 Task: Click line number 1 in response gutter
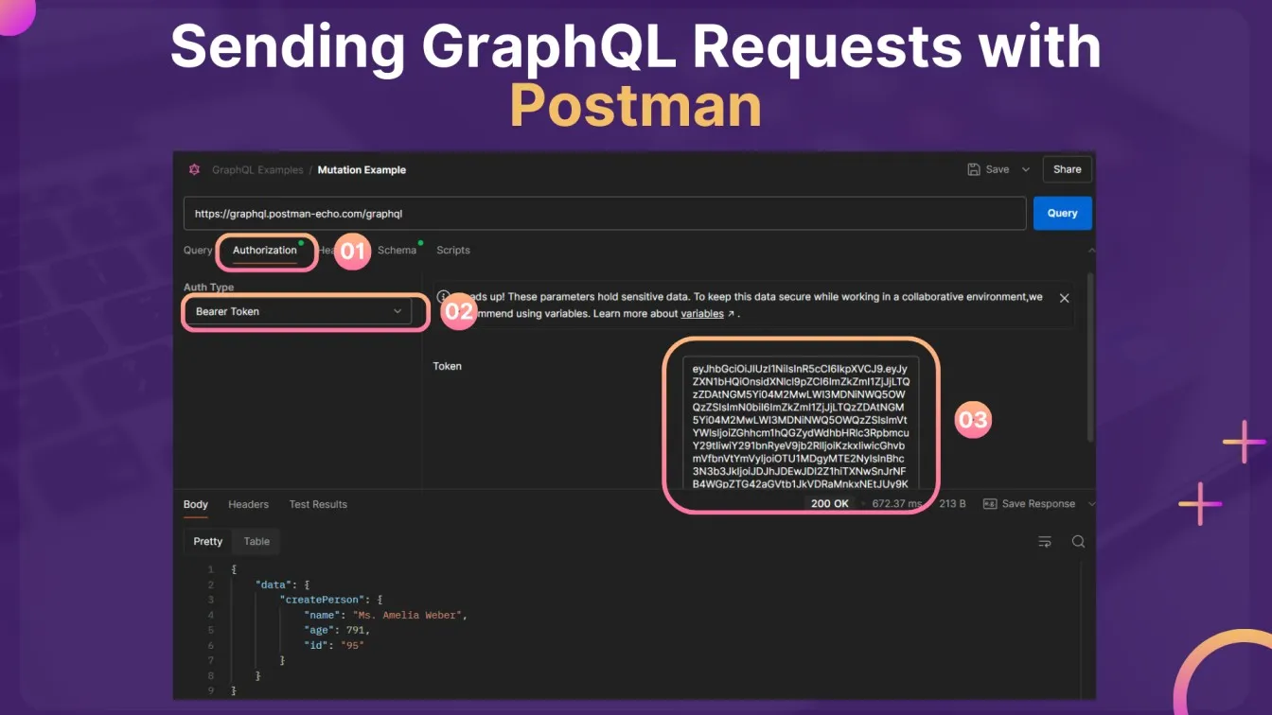210,570
